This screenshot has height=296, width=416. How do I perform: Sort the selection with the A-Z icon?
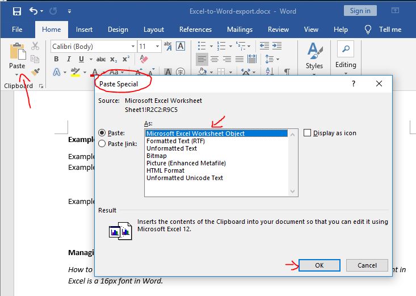[270, 72]
